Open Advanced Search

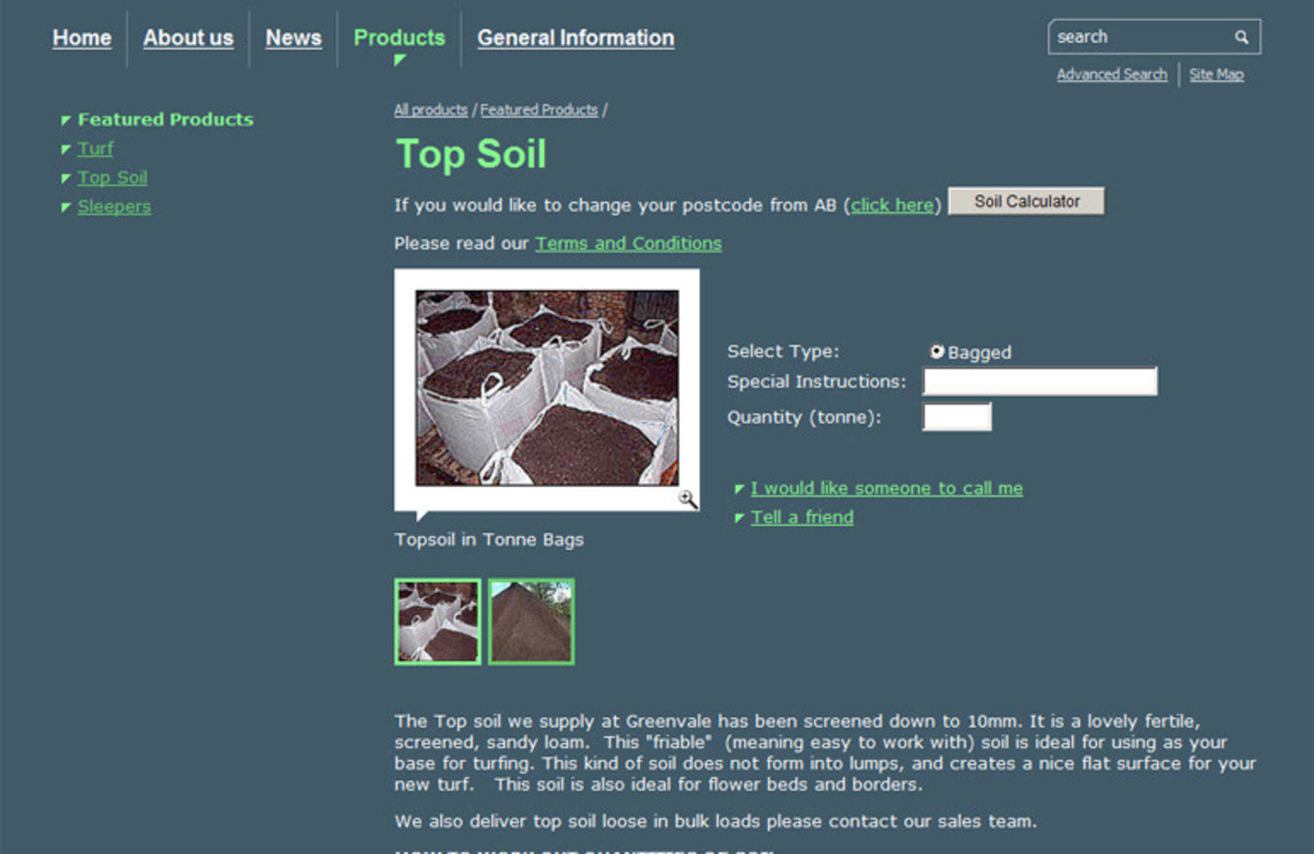coord(1111,75)
